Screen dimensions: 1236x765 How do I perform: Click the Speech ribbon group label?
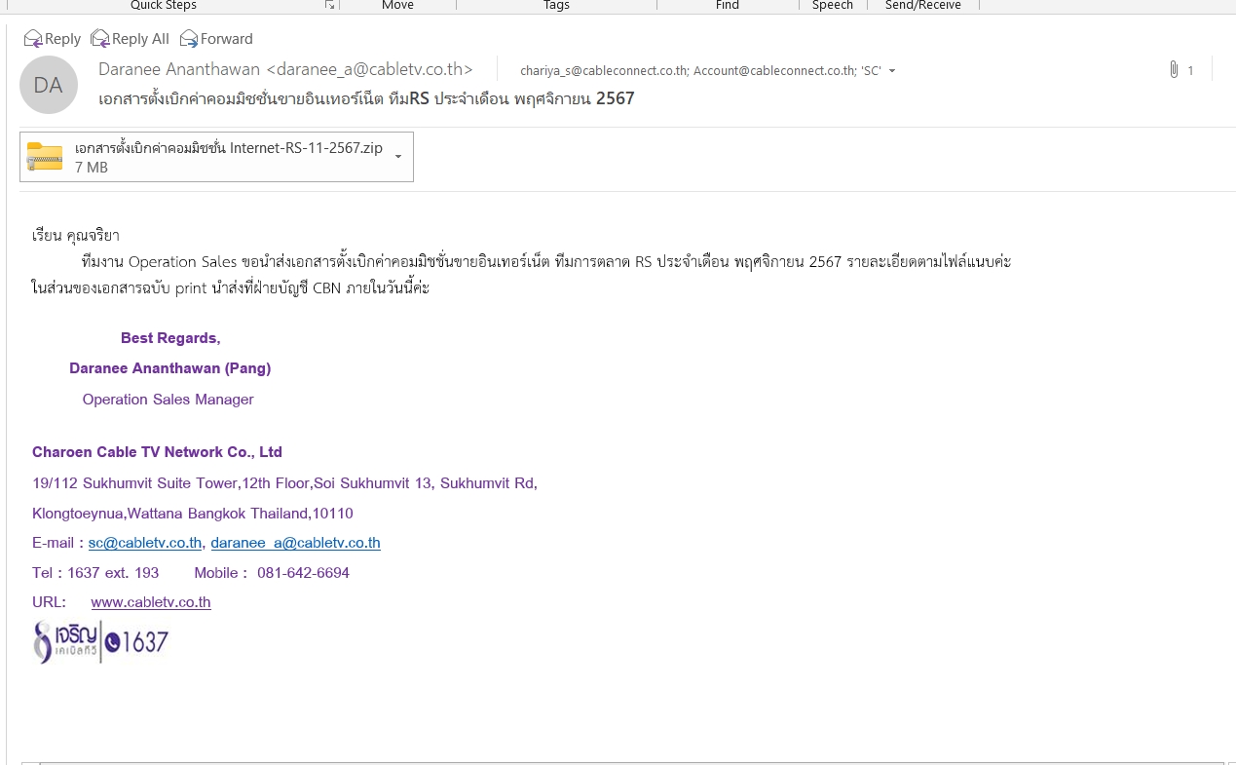tap(832, 6)
